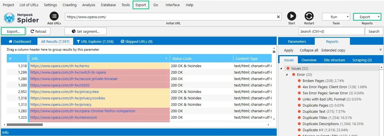The width and height of the screenshot is (384, 136).
Task: Click the Set segment button
Action: click(x=86, y=31)
